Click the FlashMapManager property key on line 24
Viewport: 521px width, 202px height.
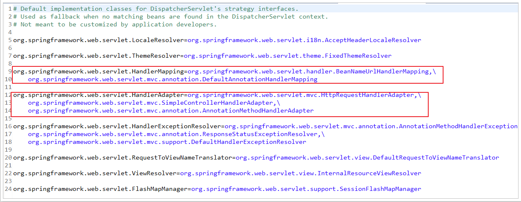(x=100, y=189)
